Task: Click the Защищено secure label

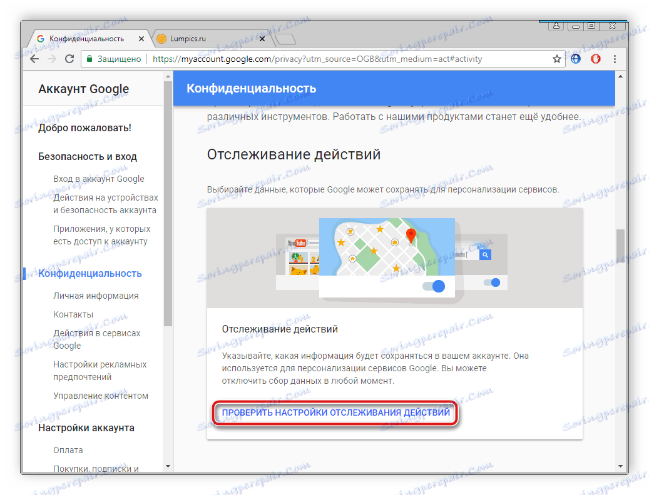Action: pyautogui.click(x=119, y=59)
